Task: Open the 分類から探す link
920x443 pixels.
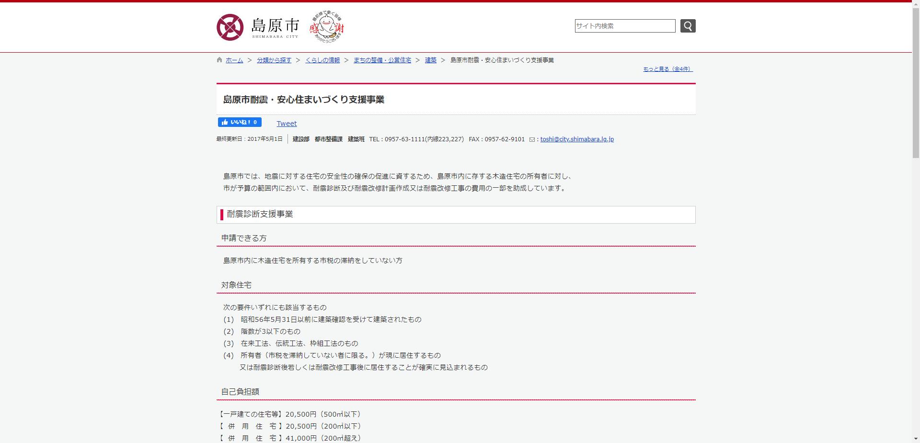Action: click(x=274, y=60)
